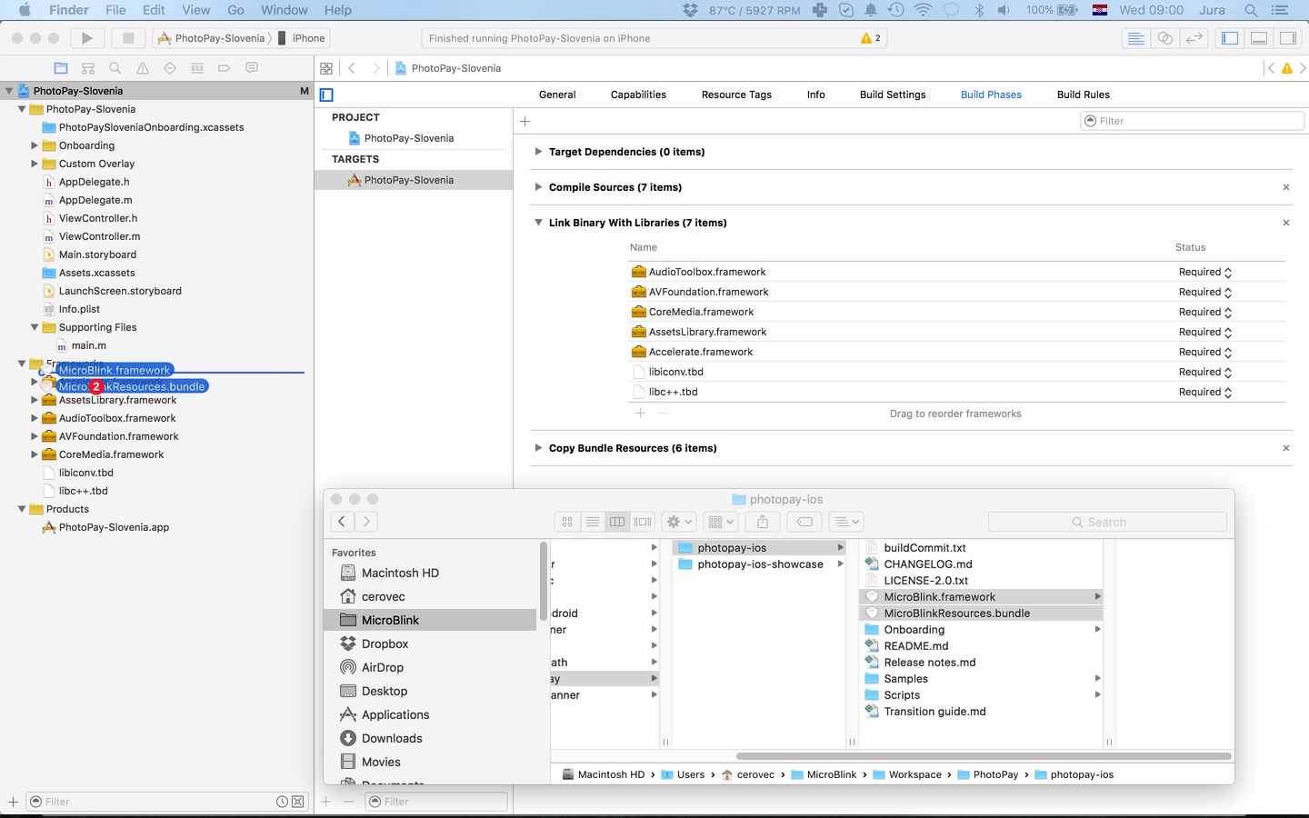Click the navigator Filter field
Image resolution: width=1309 pixels, height=818 pixels.
165,802
